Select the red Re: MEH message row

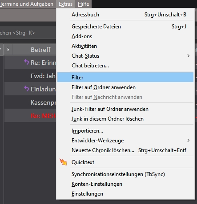pyautogui.click(x=30, y=115)
